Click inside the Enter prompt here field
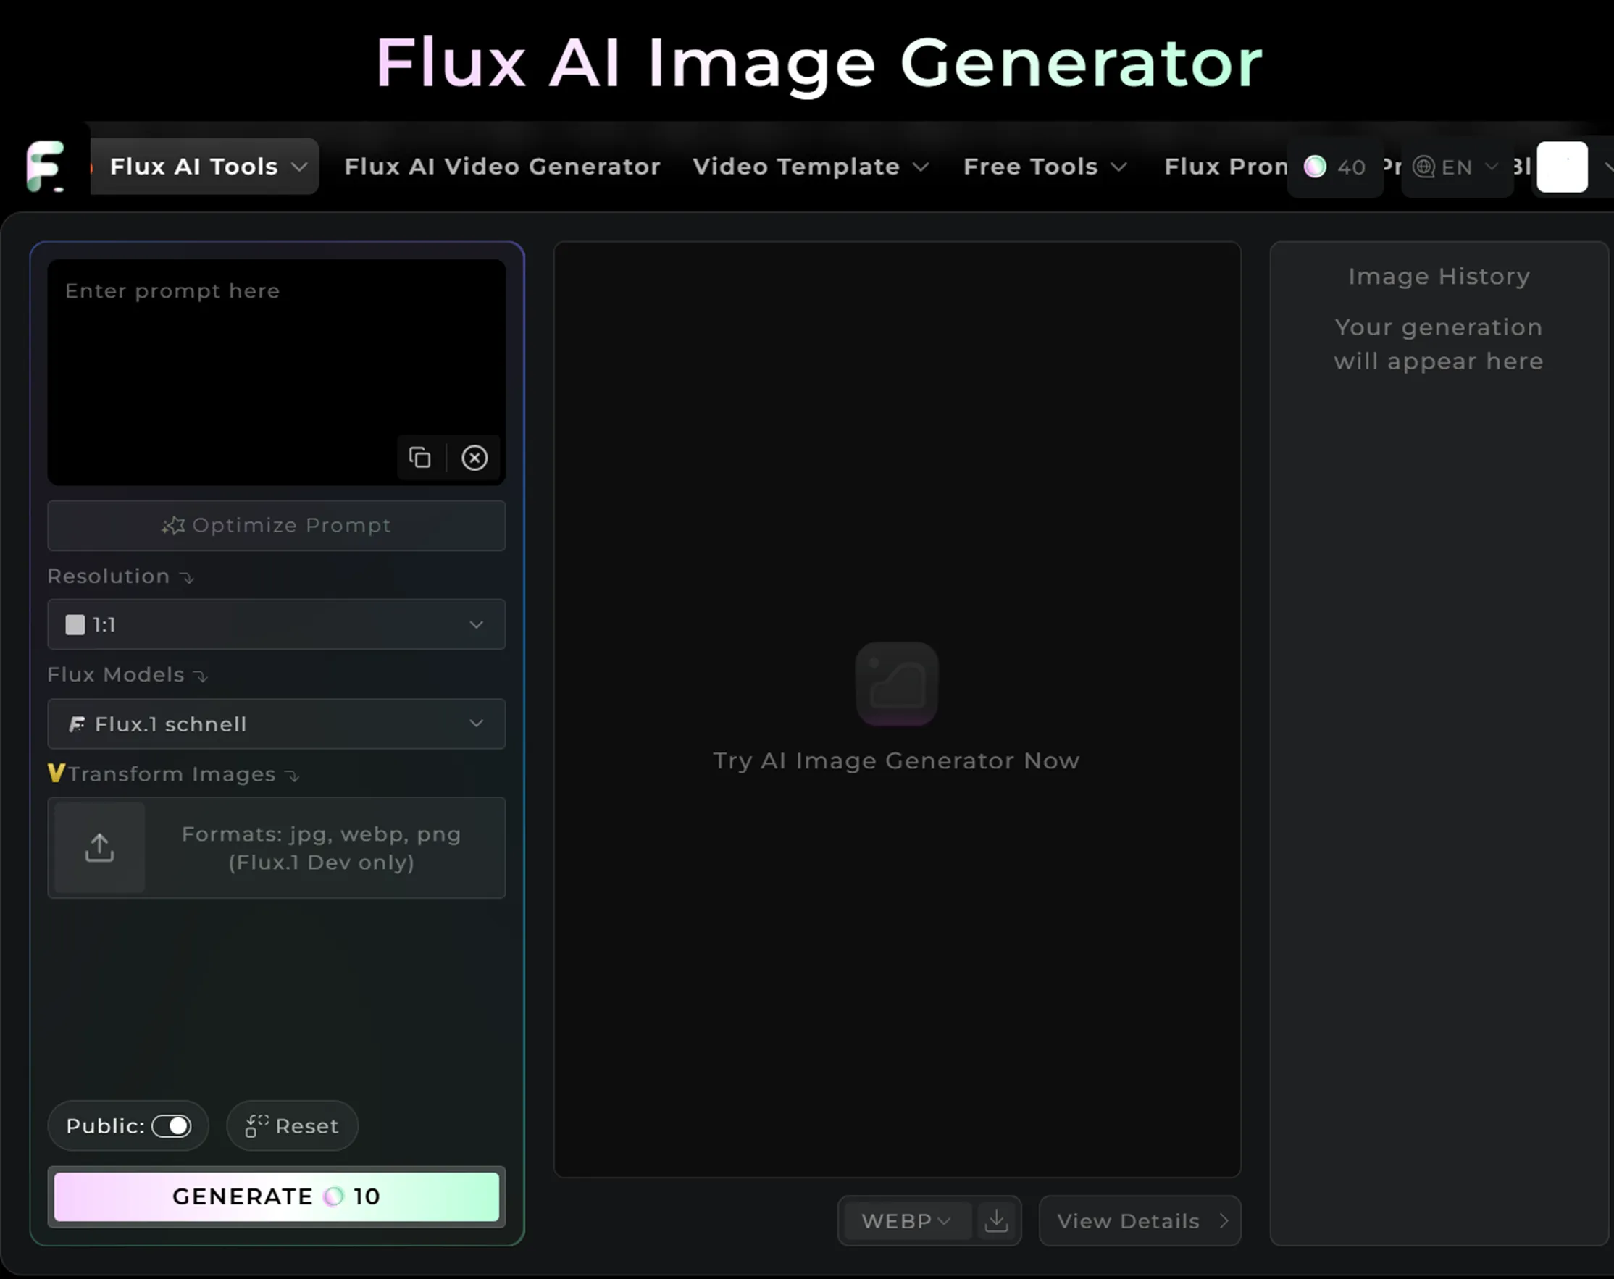Image resolution: width=1614 pixels, height=1279 pixels. (276, 337)
